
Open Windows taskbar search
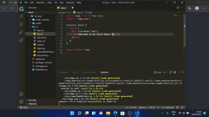coord(79,113)
